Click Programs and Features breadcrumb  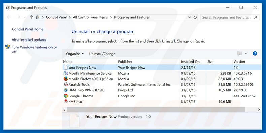tap(132, 17)
